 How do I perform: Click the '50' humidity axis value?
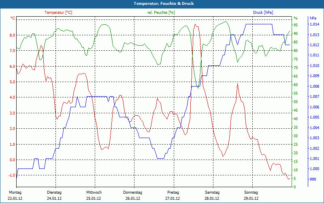(x=296, y=102)
